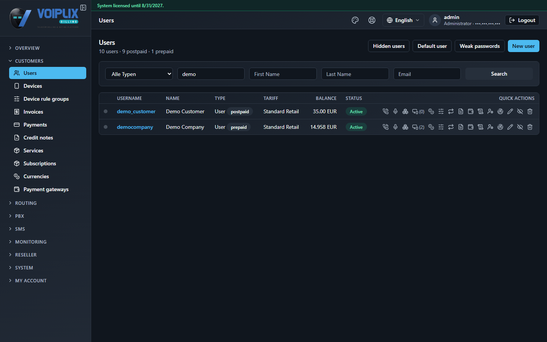Click the New user button

tap(523, 46)
